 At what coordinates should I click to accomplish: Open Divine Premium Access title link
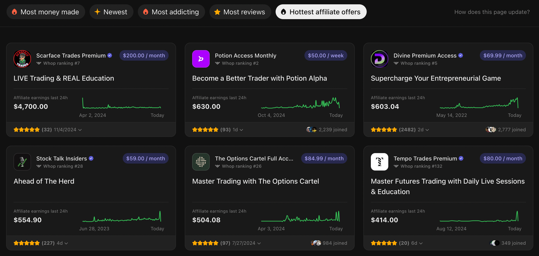coord(425,55)
